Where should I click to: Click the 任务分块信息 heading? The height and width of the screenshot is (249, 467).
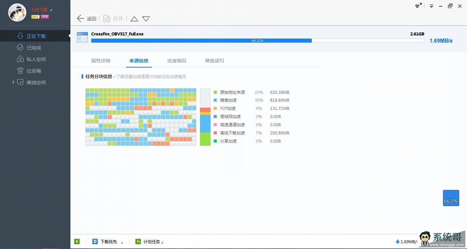[99, 76]
